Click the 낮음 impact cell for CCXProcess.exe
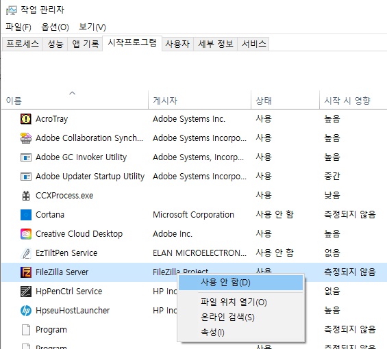The image size is (387, 349). click(332, 195)
